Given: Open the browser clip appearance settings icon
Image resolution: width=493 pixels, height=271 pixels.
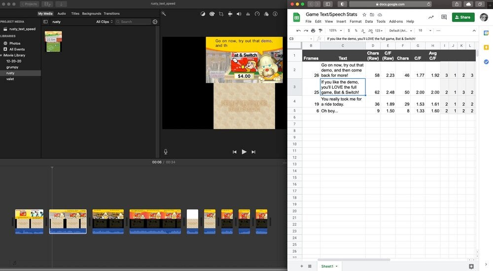Looking at the screenshot, I should pos(155,22).
